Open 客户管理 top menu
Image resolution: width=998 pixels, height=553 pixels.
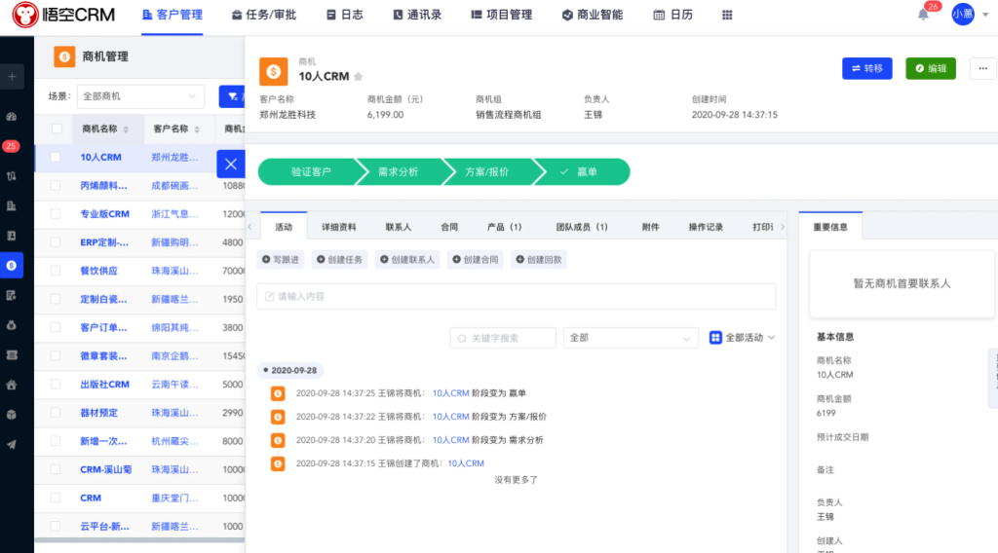(172, 15)
